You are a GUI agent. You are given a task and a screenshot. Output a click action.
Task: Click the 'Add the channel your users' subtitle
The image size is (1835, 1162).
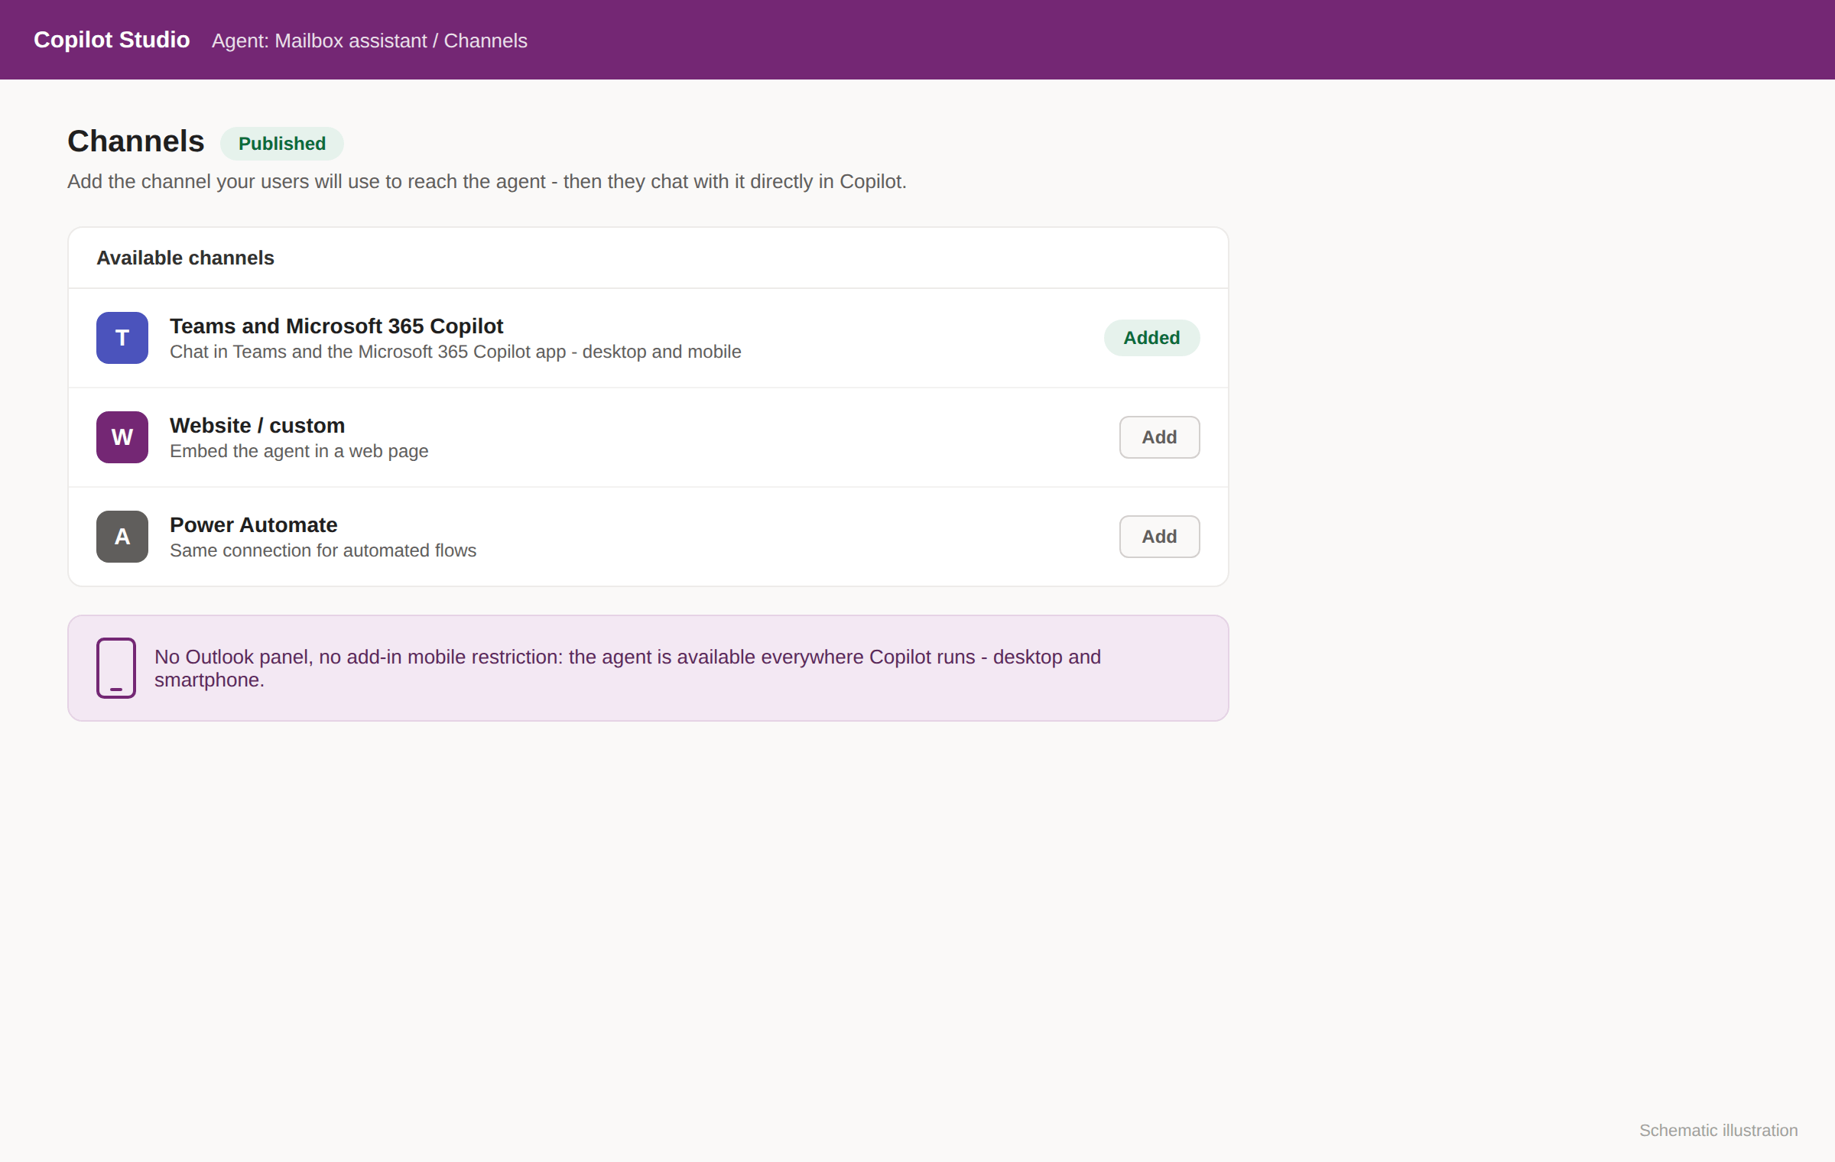pyautogui.click(x=487, y=182)
